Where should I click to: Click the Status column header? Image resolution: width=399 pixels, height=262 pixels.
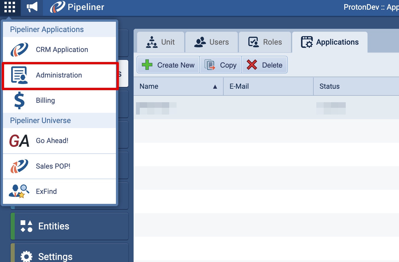click(353, 86)
